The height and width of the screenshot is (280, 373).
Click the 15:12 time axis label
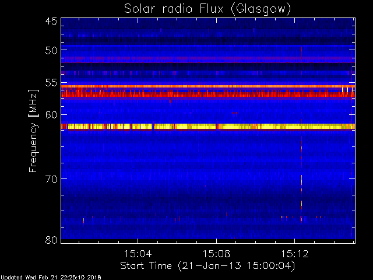[x=295, y=254]
